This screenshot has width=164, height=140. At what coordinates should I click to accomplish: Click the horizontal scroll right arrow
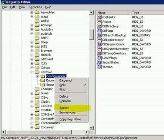(87, 132)
